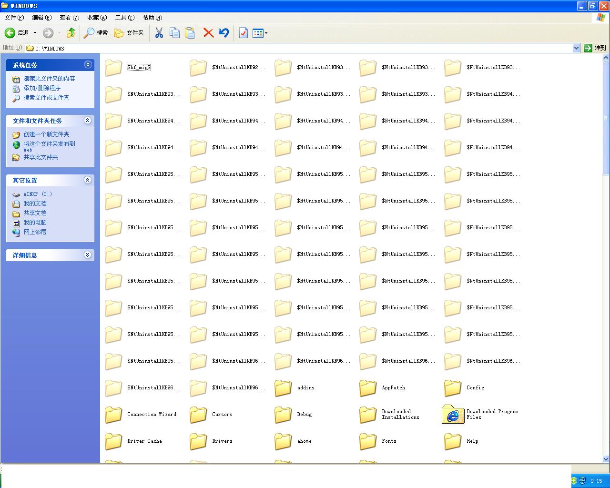Screen dimensions: 610x488
Task: Collapse the 文件和文件夹任务 panel
Action: click(x=88, y=121)
